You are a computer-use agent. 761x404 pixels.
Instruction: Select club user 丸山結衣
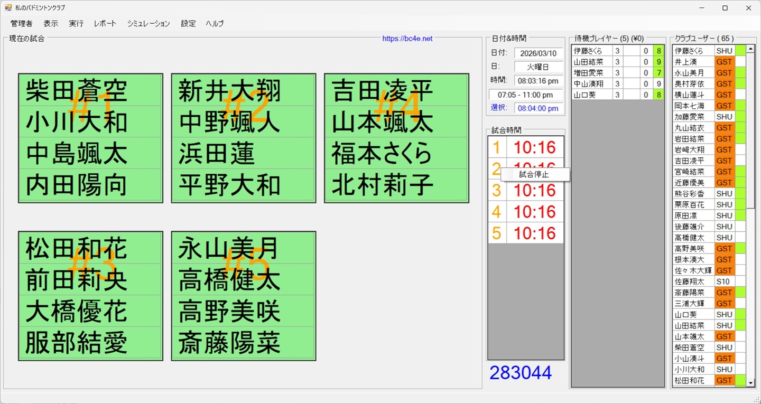click(x=693, y=128)
